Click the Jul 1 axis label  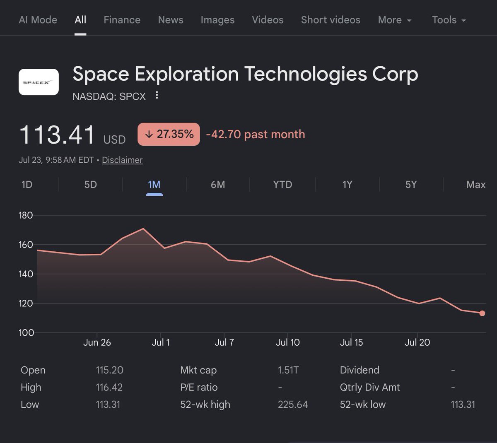pyautogui.click(x=161, y=342)
